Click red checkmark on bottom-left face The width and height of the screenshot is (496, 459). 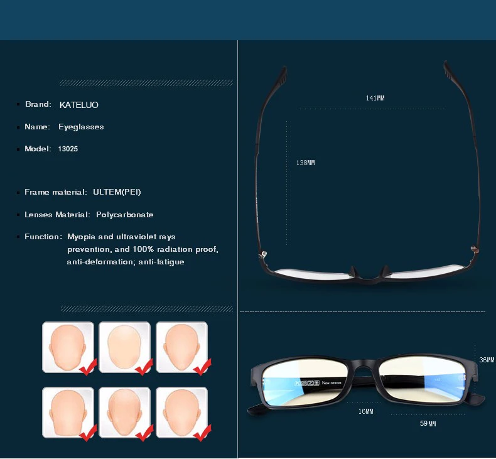coord(88,433)
